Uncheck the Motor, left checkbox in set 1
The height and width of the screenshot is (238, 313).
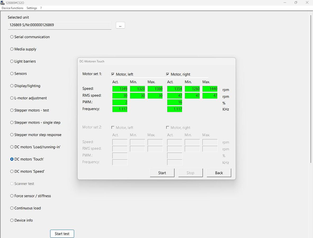click(x=113, y=74)
